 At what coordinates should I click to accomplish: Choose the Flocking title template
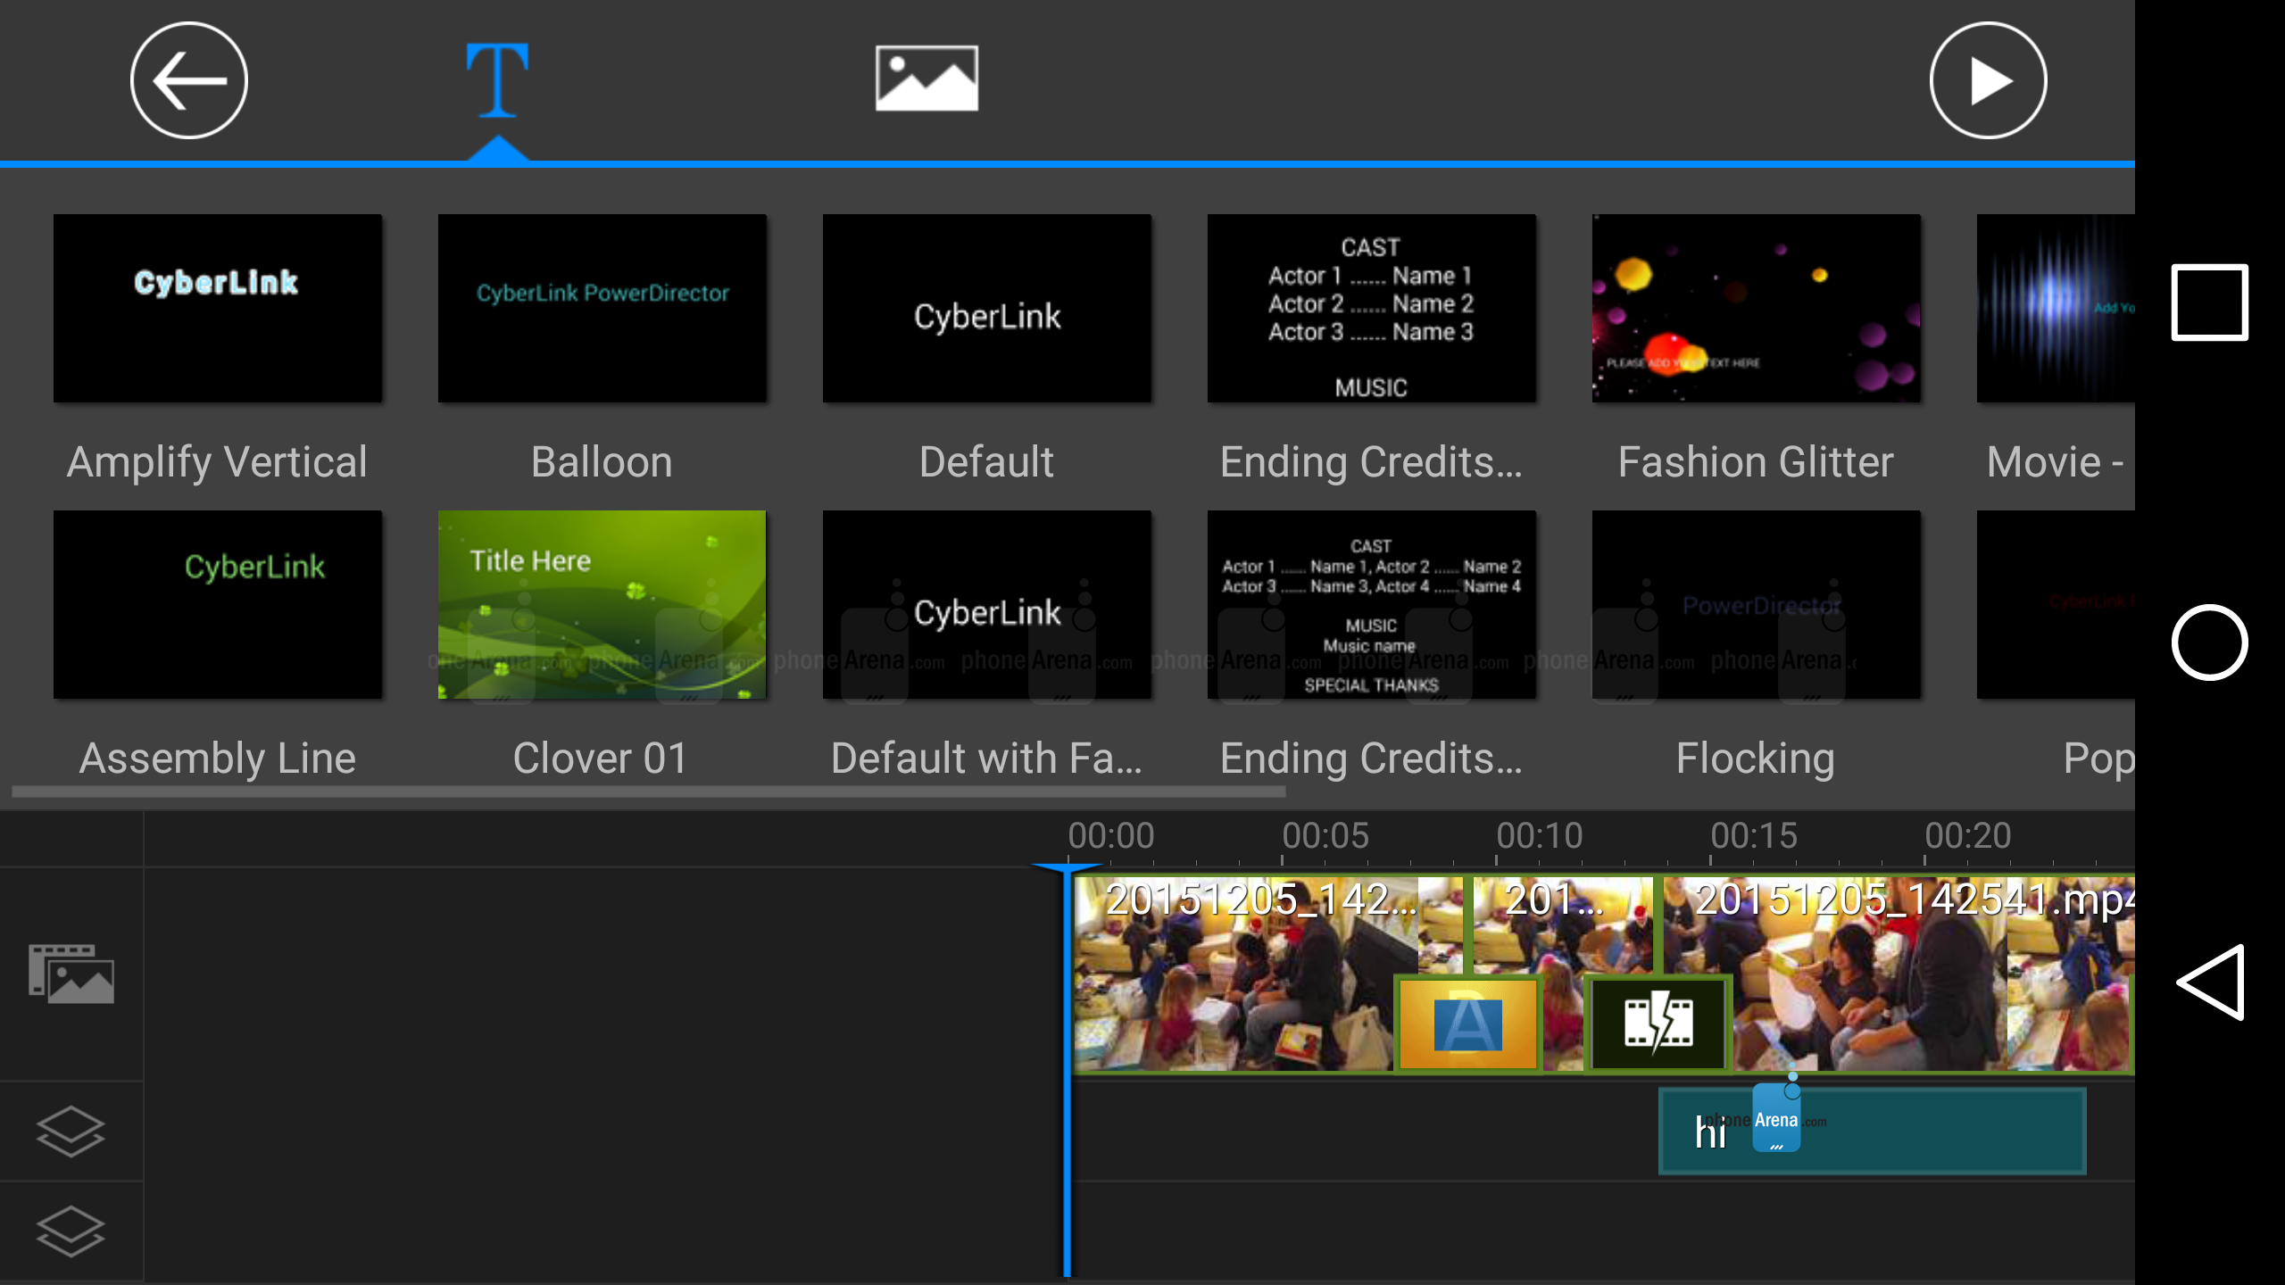[x=1757, y=604]
